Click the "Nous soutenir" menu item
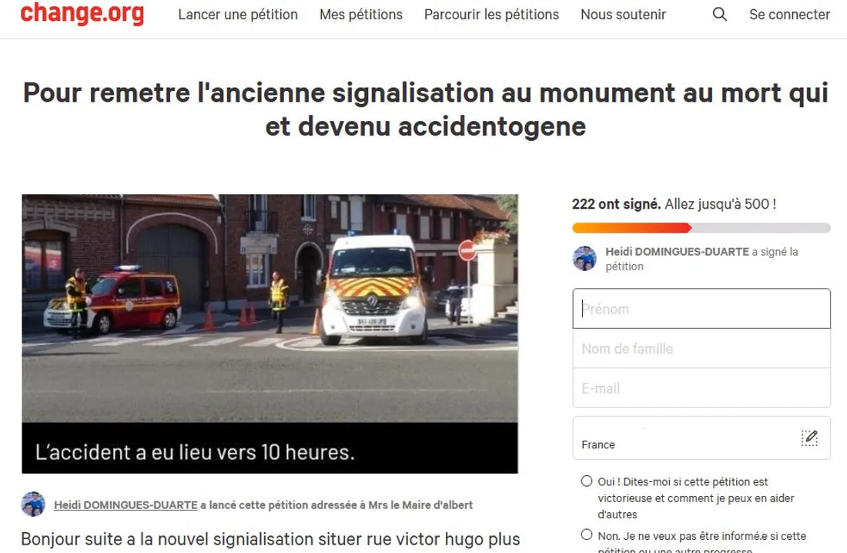 [624, 15]
